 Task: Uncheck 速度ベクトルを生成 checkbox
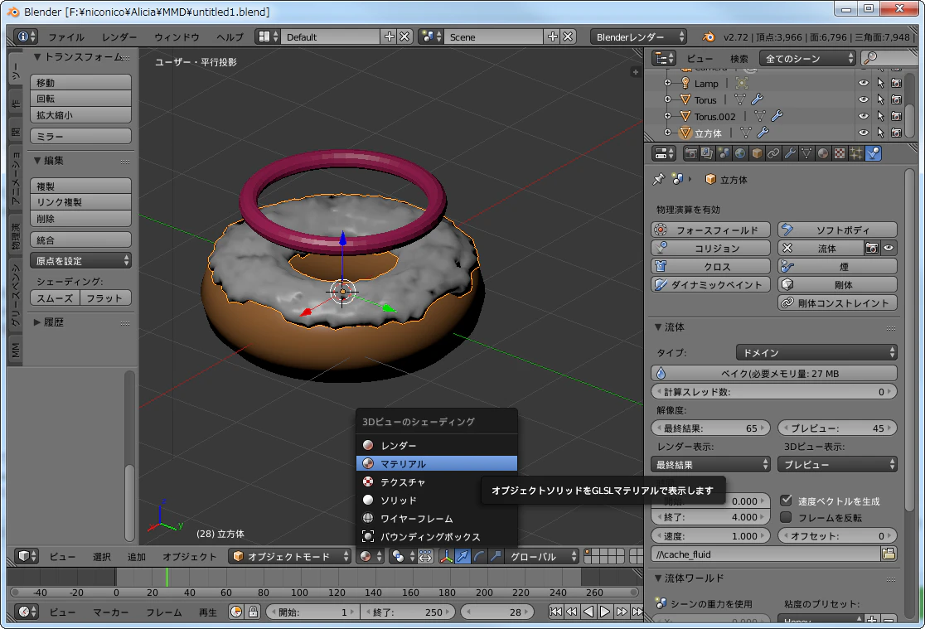(786, 501)
